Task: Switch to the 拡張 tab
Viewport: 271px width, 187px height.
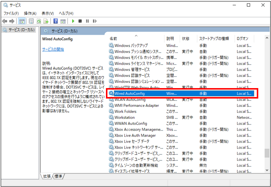Action: [47, 176]
